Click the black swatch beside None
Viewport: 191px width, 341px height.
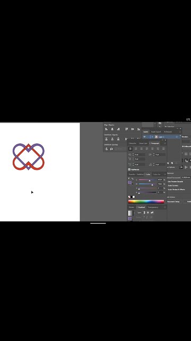pyautogui.click(x=132, y=197)
